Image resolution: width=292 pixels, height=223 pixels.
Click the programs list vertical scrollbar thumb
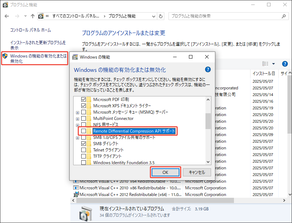coord(290,104)
